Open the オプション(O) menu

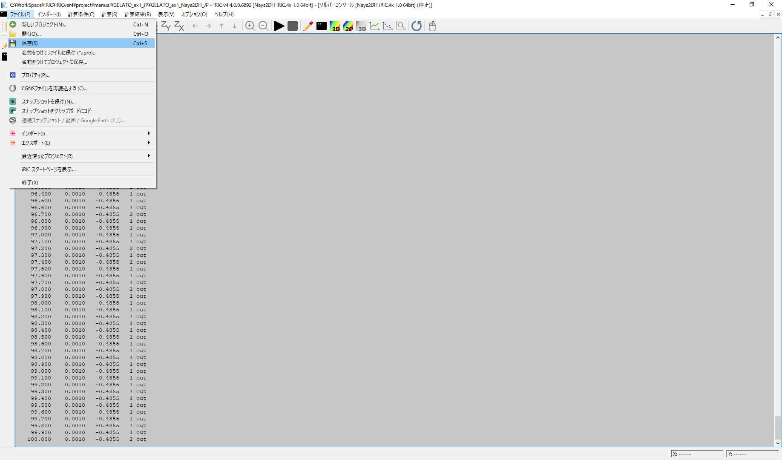pos(194,14)
